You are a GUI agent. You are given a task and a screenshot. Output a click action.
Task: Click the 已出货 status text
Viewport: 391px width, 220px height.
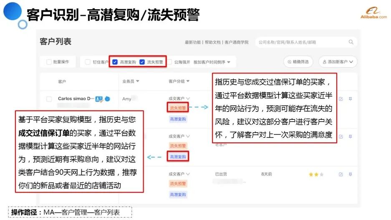tap(221, 174)
